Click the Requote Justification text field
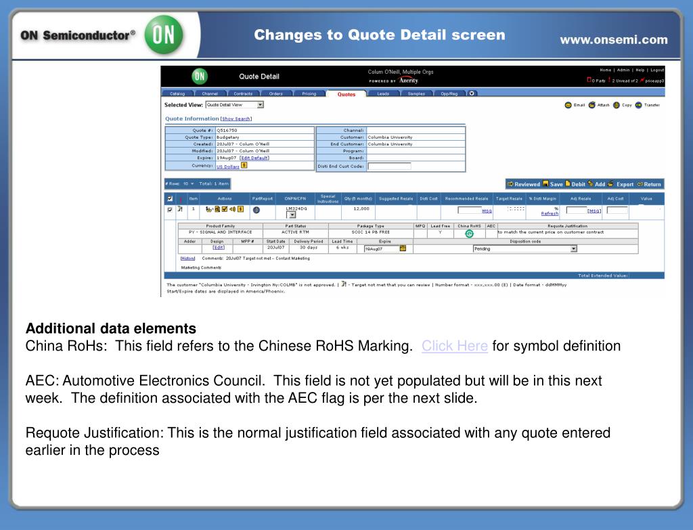This screenshot has width=693, height=530. (568, 232)
